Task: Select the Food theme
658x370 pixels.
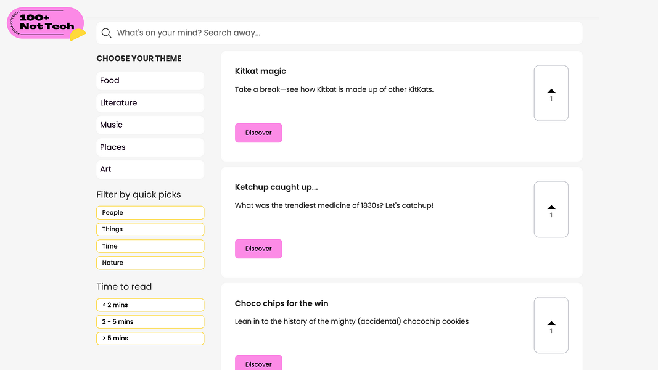Action: click(150, 81)
